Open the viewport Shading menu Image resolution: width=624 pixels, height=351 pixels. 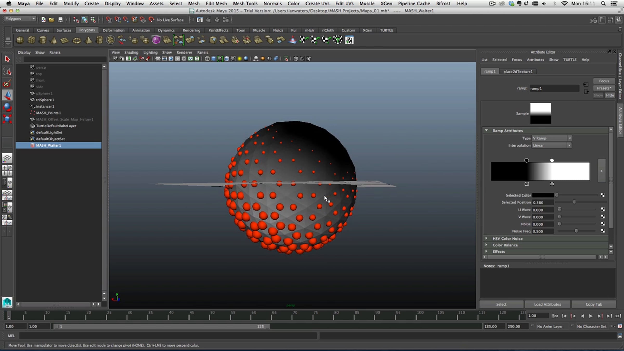pos(131,52)
